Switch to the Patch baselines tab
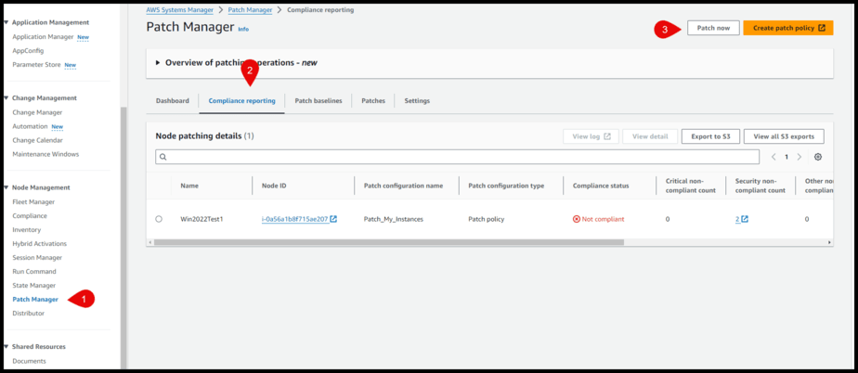858x373 pixels. pos(318,101)
